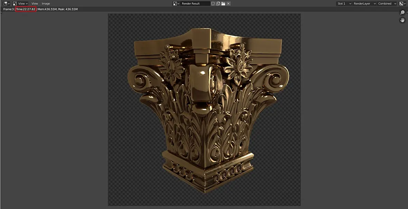The width and height of the screenshot is (408, 209).
Task: Click the open image folder icon
Action: pos(223,4)
